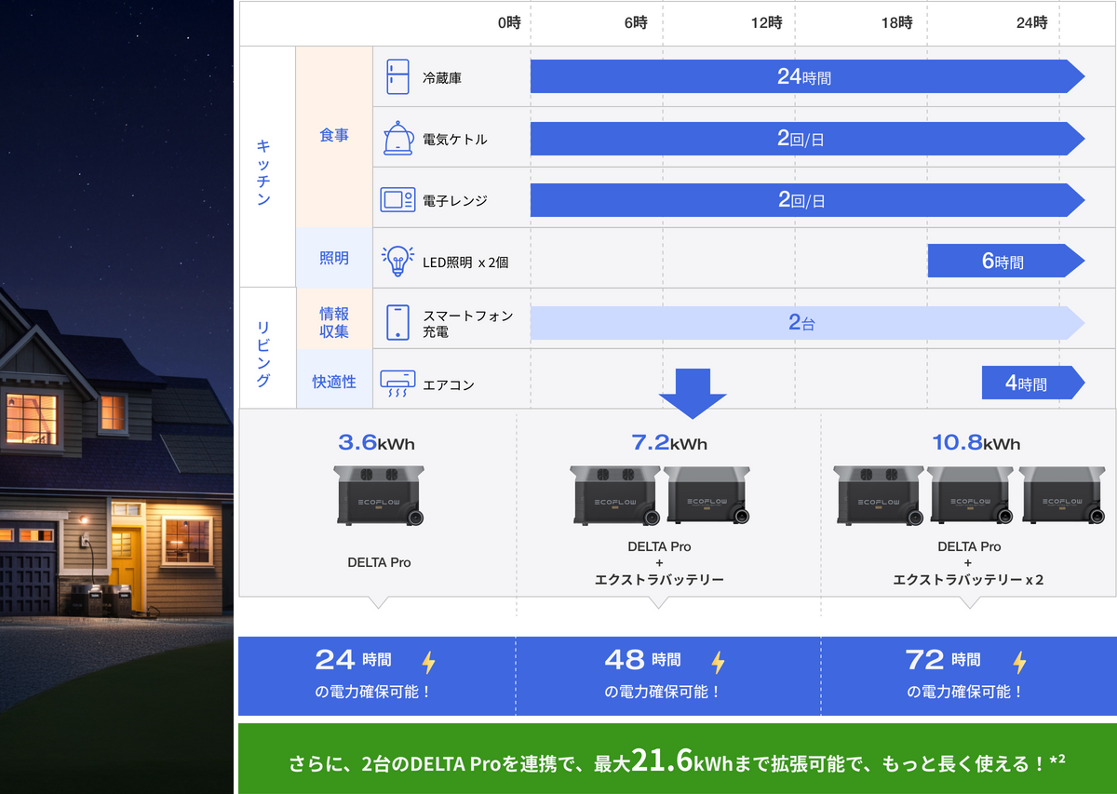Click the electric kettle icon
The image size is (1117, 794).
tap(397, 139)
